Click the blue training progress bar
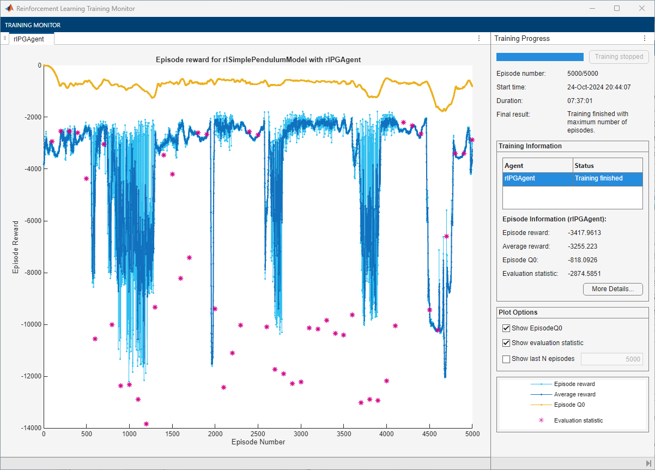This screenshot has width=655, height=470. [x=539, y=57]
